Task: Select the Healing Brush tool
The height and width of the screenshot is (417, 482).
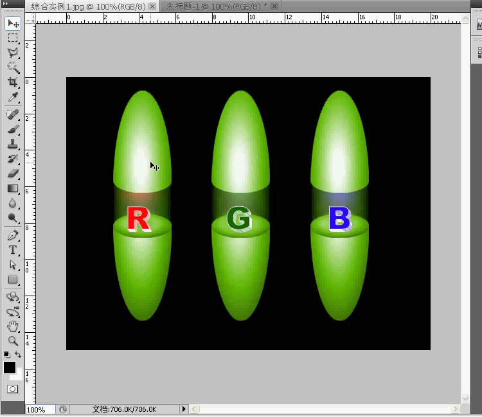Action: [13, 114]
